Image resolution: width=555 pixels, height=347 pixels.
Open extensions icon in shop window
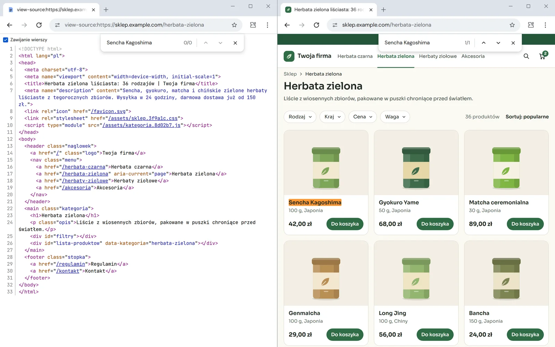(531, 25)
